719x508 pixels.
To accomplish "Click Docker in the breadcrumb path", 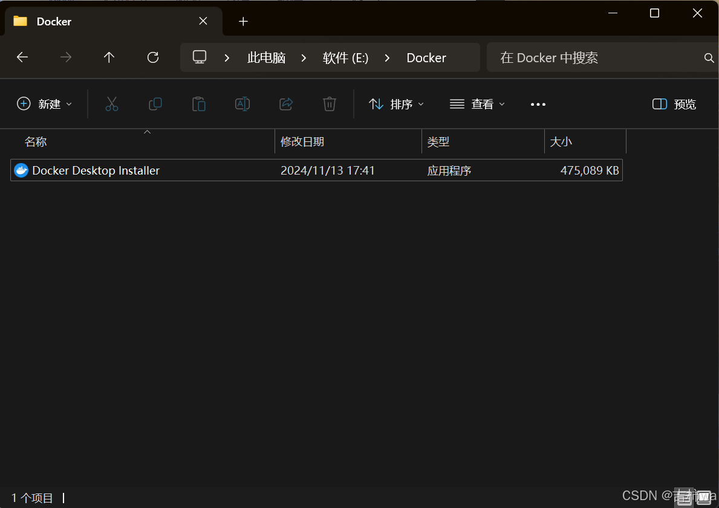I will coord(426,58).
